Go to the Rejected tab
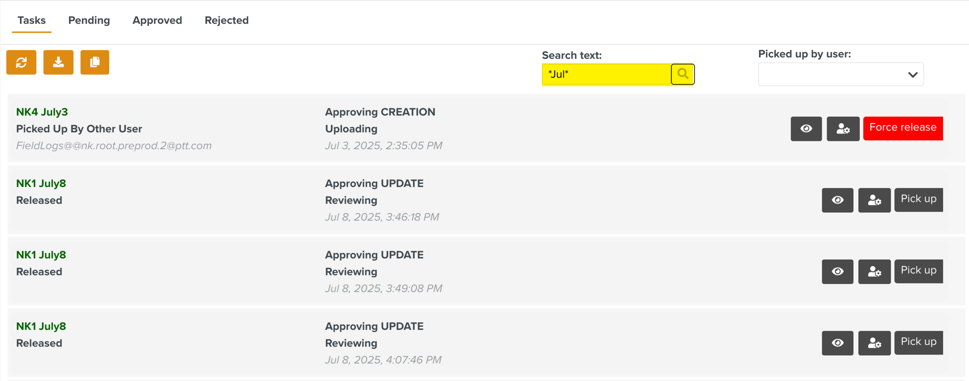 pos(226,21)
